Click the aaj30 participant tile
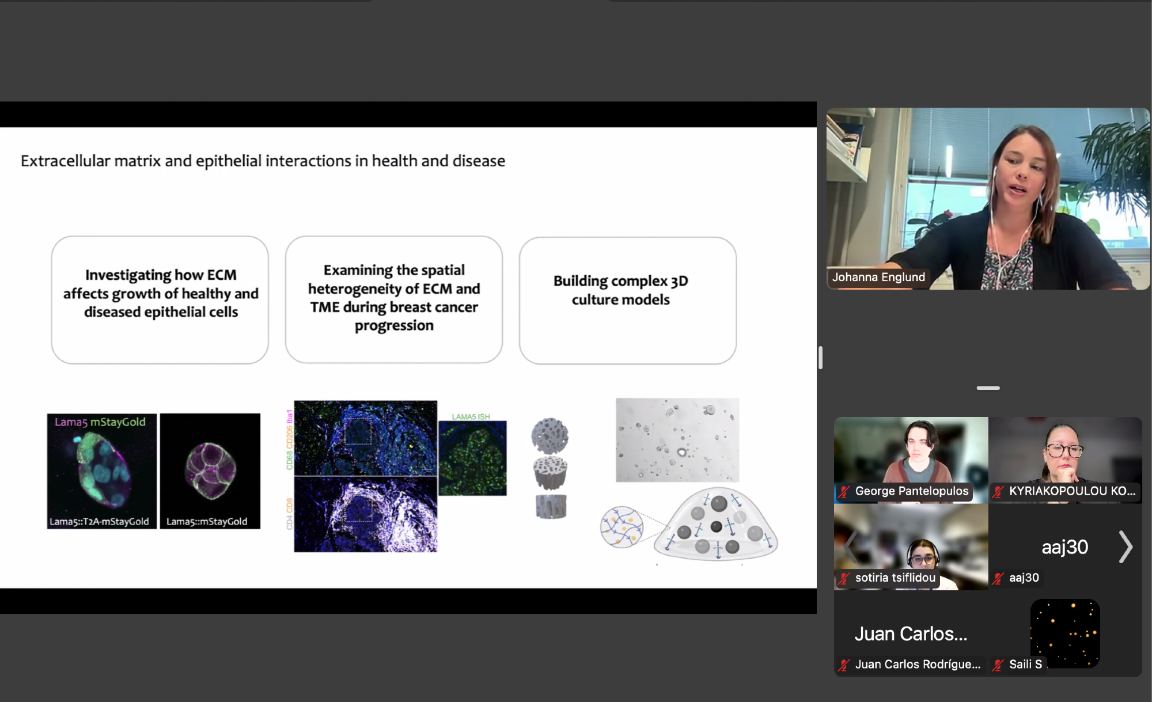This screenshot has height=702, width=1152. [1064, 547]
